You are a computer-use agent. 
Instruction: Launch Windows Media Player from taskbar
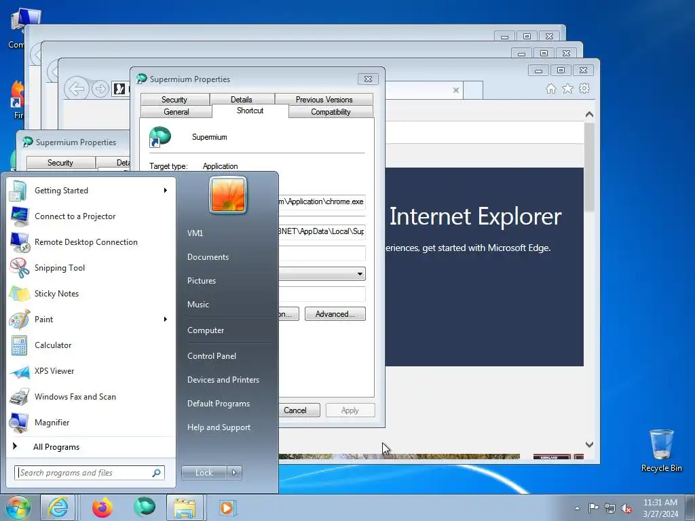coord(228,507)
